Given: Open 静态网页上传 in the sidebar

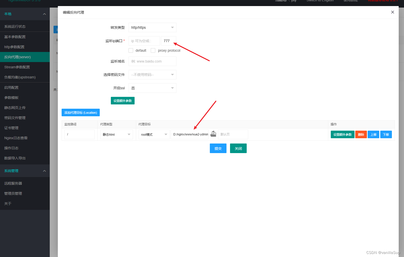Looking at the screenshot, I should pyautogui.click(x=25, y=108).
